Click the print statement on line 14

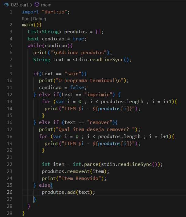coord(92,109)
